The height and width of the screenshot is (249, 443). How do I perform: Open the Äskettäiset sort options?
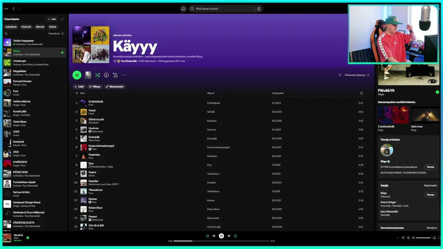(56, 34)
